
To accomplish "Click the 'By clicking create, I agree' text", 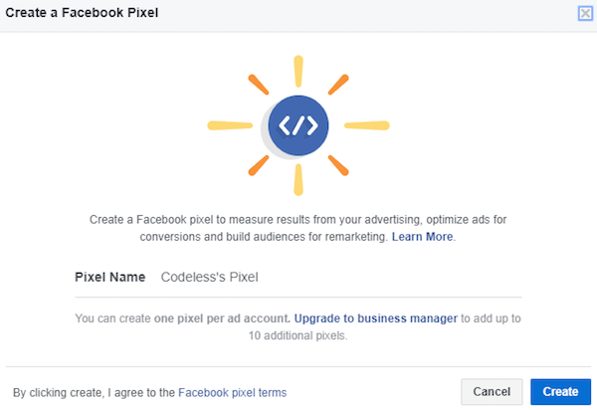I will [x=94, y=392].
